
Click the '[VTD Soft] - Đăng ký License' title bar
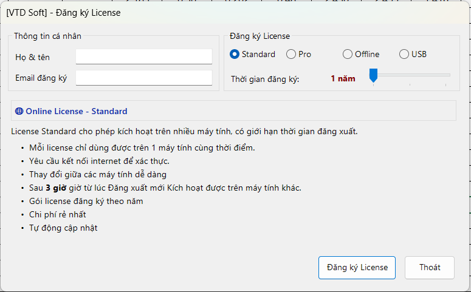pyautogui.click(x=63, y=13)
